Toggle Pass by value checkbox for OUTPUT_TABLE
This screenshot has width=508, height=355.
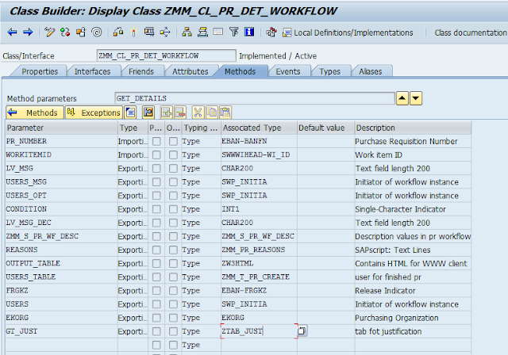(156, 264)
